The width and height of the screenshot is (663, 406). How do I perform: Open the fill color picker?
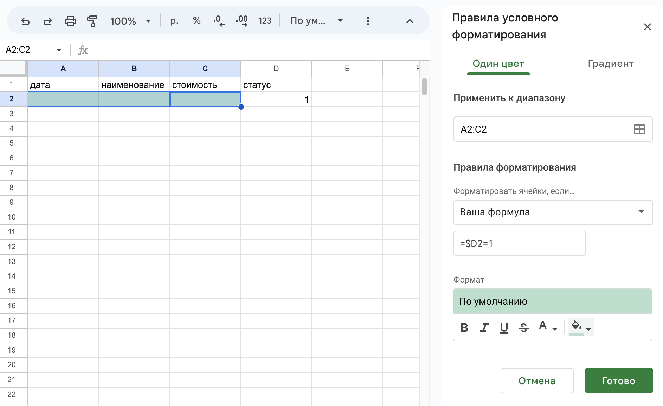tap(581, 327)
